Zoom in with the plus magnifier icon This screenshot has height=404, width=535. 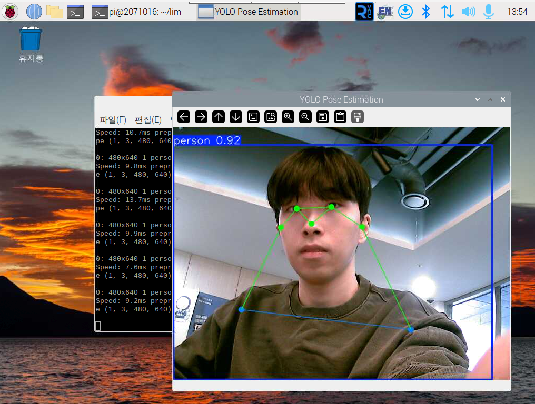tap(288, 117)
